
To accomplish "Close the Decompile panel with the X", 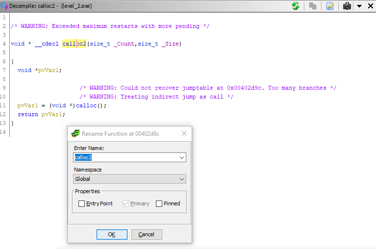I will (x=371, y=6).
